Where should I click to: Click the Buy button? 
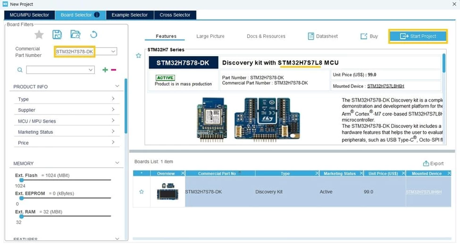[369, 36]
